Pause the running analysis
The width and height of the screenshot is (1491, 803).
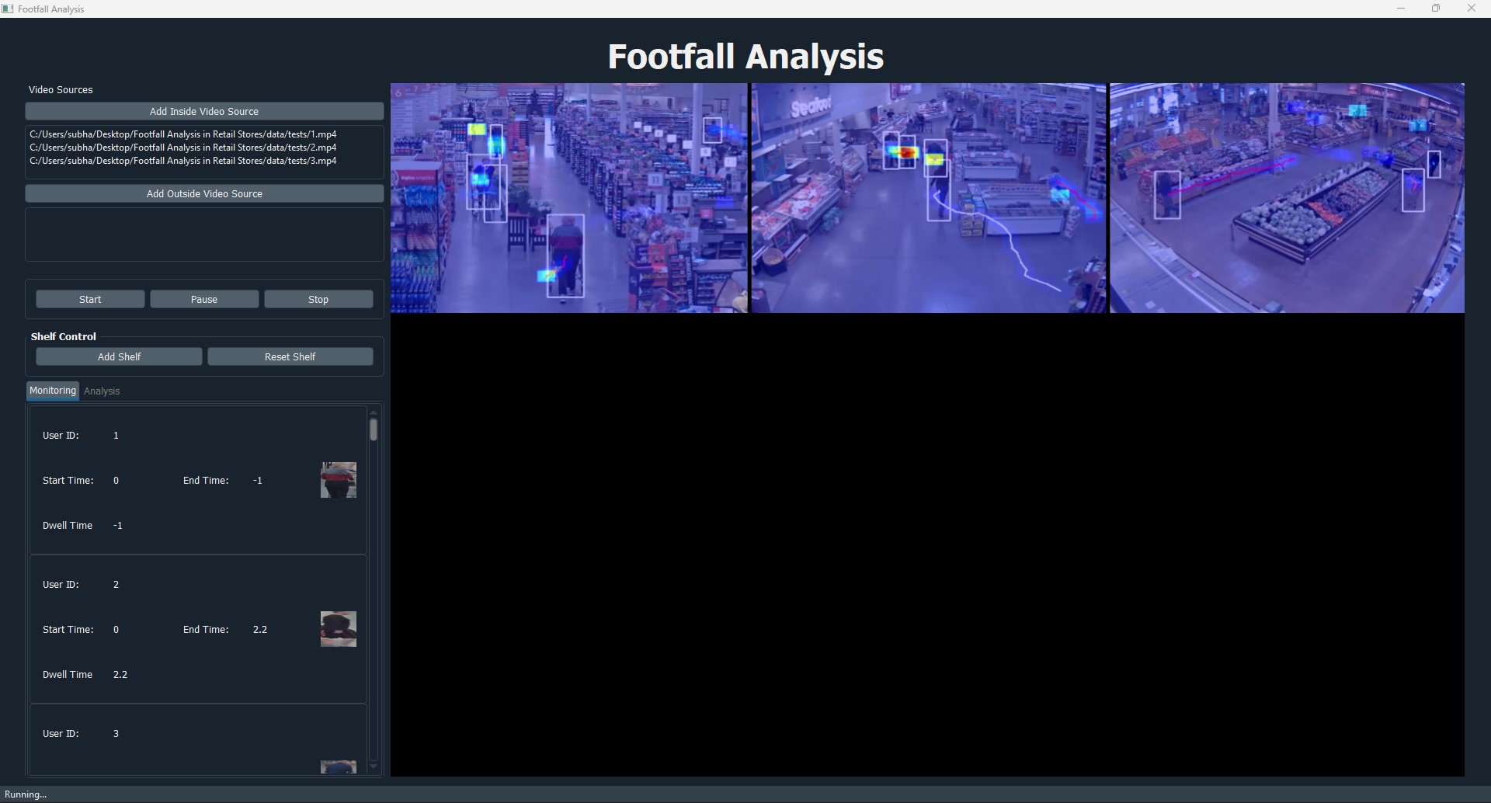204,299
